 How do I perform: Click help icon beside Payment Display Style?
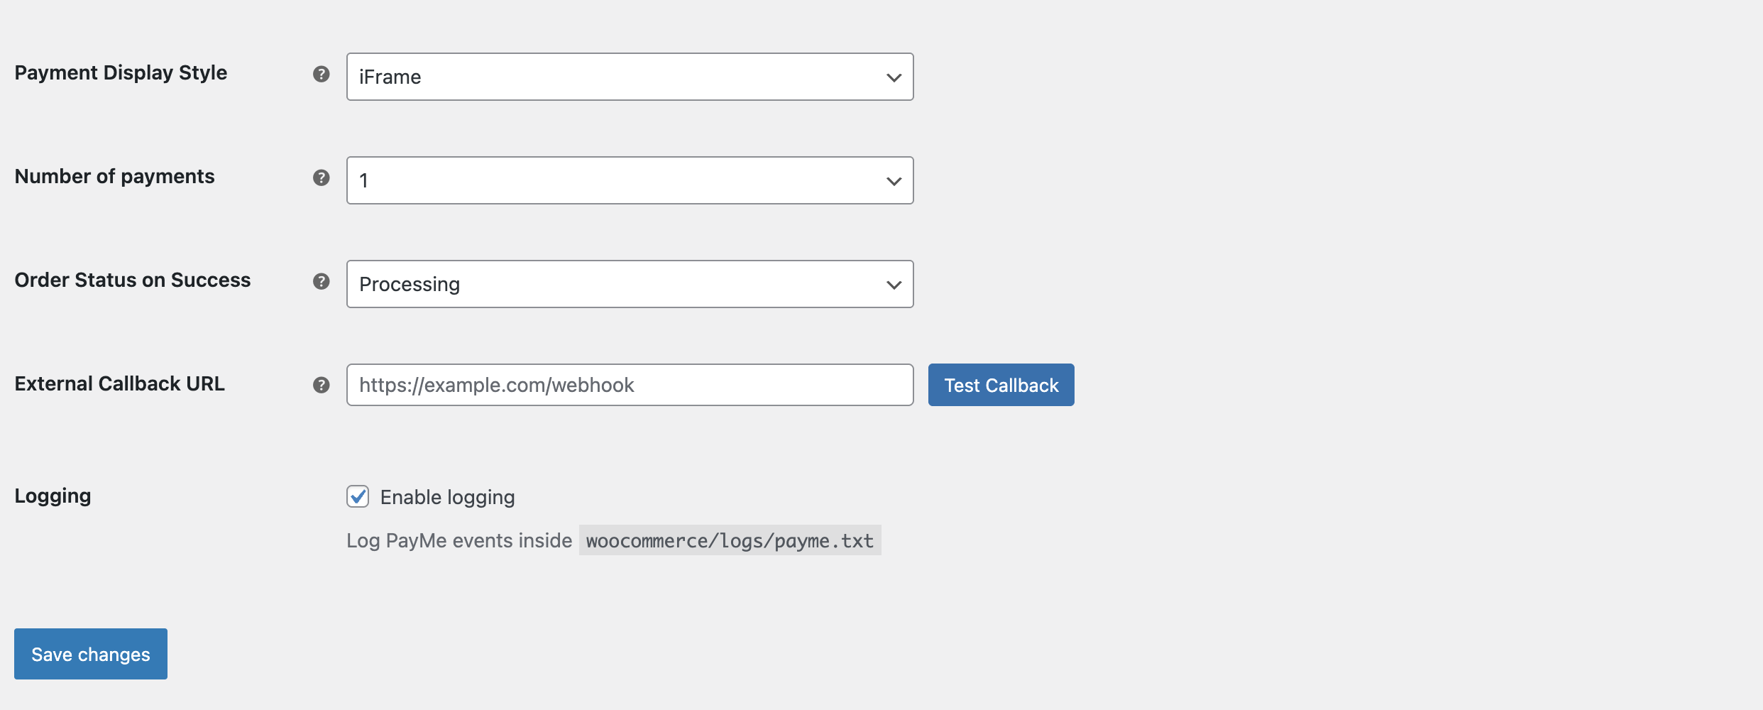point(322,74)
